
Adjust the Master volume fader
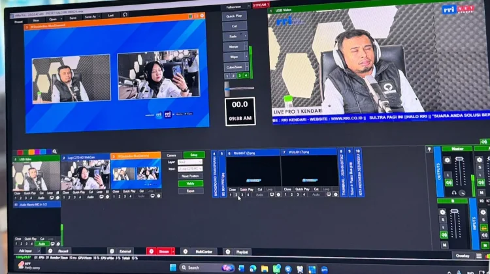pyautogui.click(x=459, y=159)
